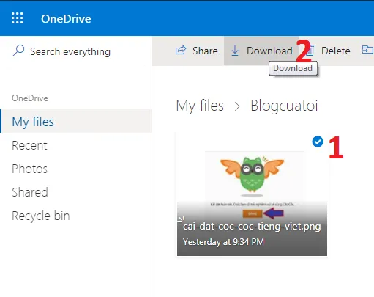Deselect the file's blue checkmark circle
The height and width of the screenshot is (297, 374).
(318, 142)
